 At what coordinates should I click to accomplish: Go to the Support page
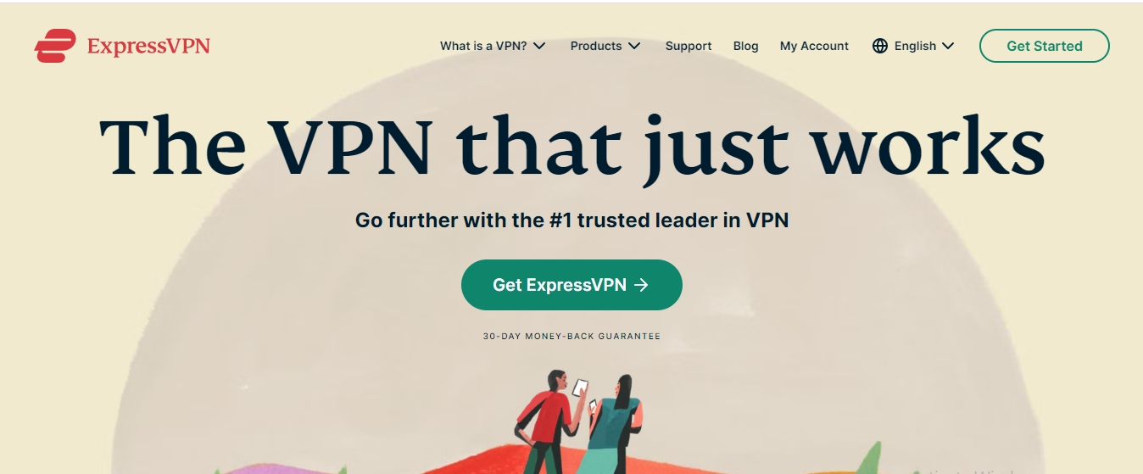coord(689,46)
